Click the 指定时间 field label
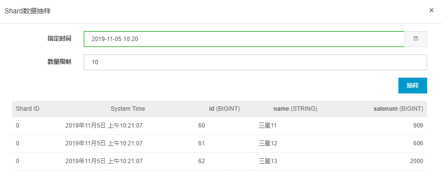Image resolution: width=442 pixels, height=178 pixels. coord(59,39)
